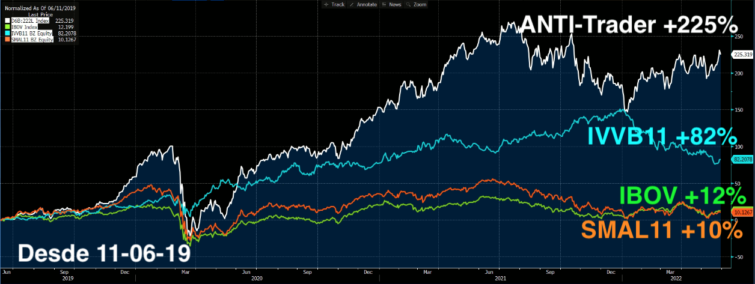This screenshot has width=755, height=284.
Task: Click the 2021 year label on time axis
Action: [501, 279]
